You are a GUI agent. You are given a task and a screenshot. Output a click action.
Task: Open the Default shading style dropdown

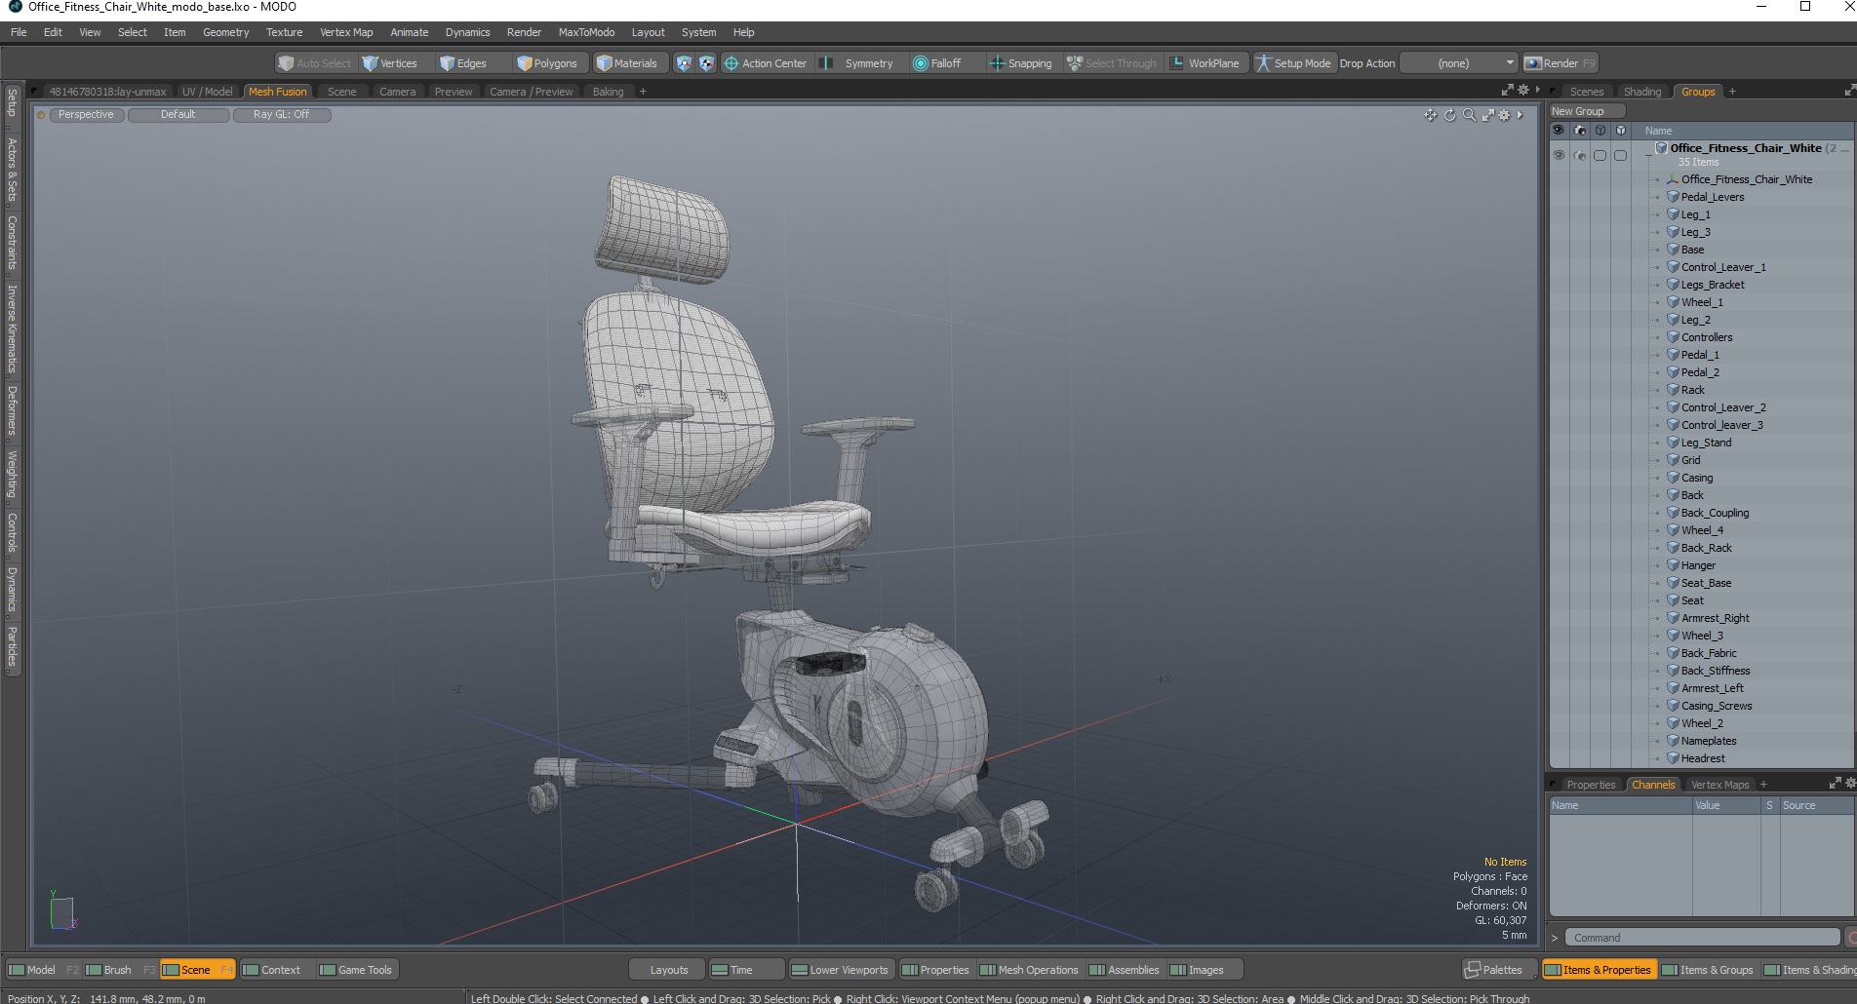pos(178,115)
